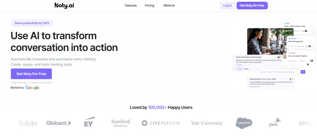Click the large Get Noty For Free button
Screen dimensions: 317x137
tap(31, 74)
